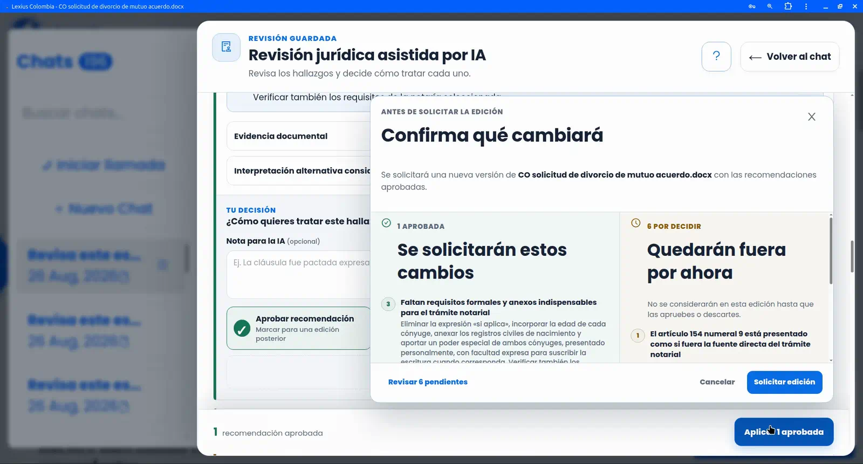The width and height of the screenshot is (863, 464).
Task: Click the Confirma qué cambiará title
Action: [492, 135]
